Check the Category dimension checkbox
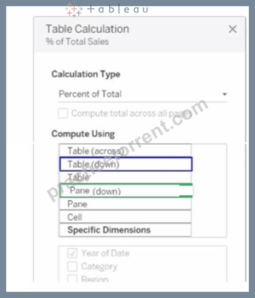The width and height of the screenshot is (255, 298). point(72,266)
